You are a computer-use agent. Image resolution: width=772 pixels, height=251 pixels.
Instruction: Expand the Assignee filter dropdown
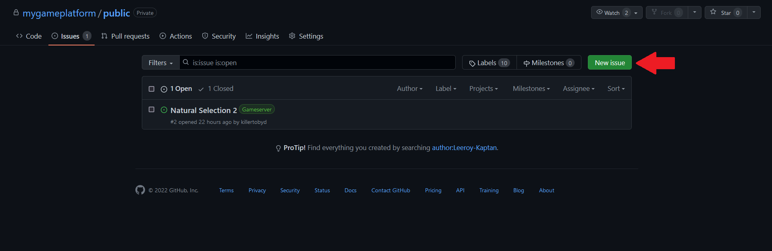[579, 88]
